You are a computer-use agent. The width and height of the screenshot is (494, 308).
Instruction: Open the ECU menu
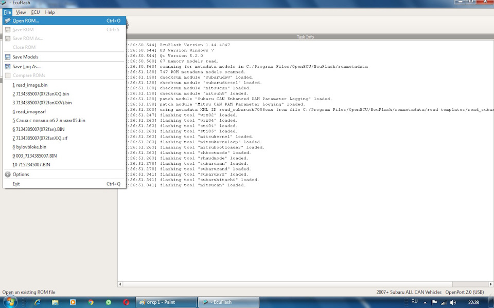pyautogui.click(x=36, y=12)
